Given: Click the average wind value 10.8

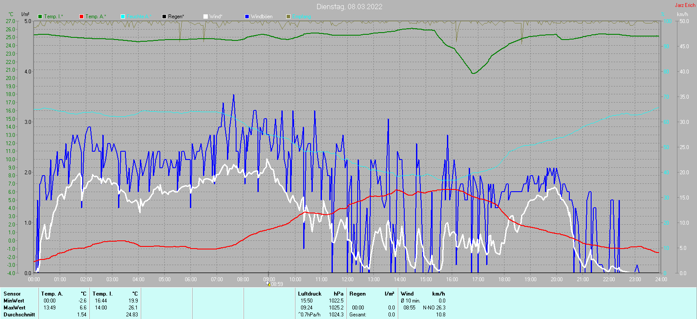Looking at the screenshot, I should tap(441, 315).
